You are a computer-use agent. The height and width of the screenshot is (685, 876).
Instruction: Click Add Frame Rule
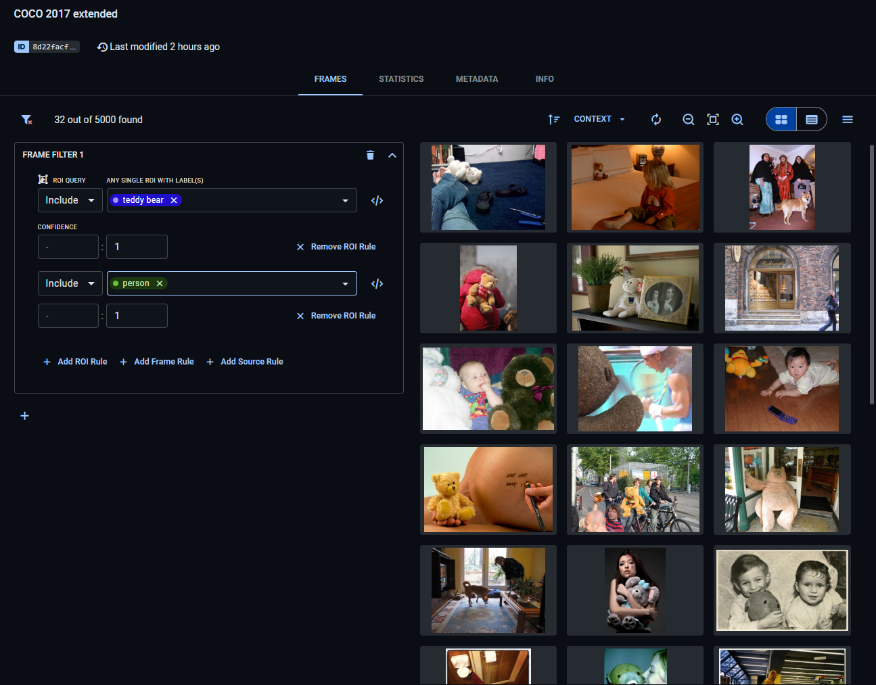[x=157, y=362]
